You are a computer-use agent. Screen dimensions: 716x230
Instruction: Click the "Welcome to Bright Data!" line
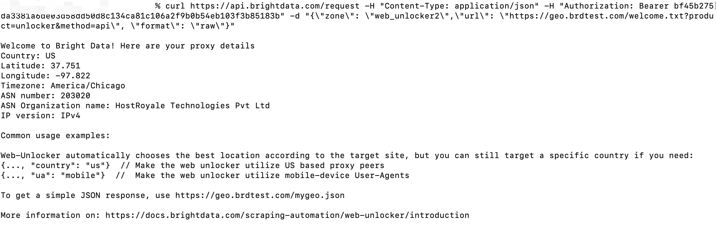click(x=128, y=46)
